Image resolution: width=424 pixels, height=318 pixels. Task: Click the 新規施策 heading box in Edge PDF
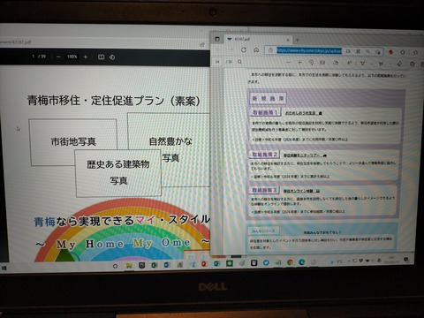(x=268, y=98)
